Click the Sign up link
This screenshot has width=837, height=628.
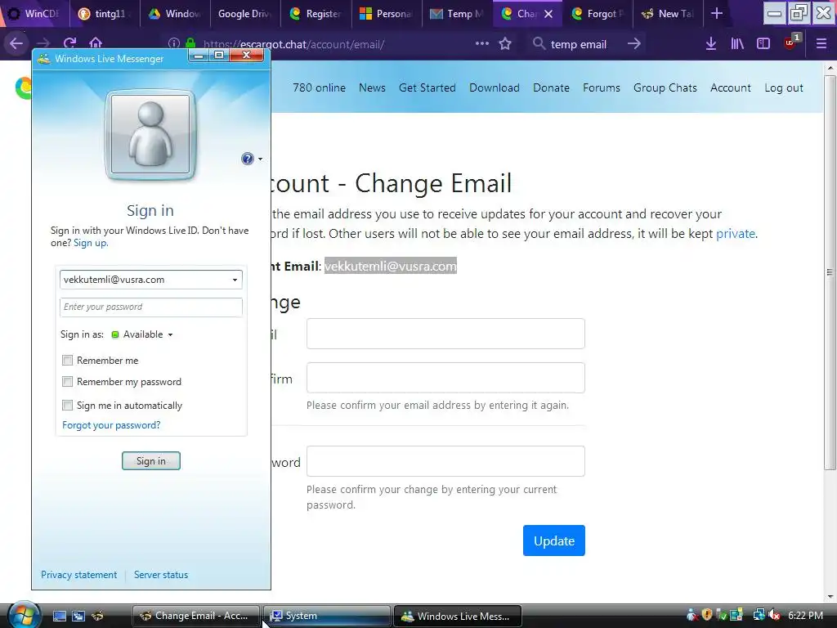(x=90, y=243)
